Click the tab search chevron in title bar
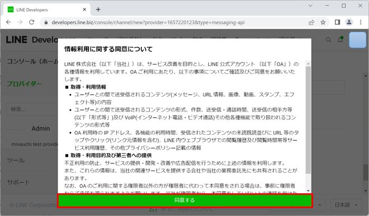Image resolution: width=369 pixels, height=216 pixels. 310,6
